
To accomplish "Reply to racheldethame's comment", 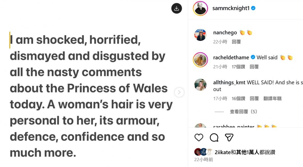I will [254, 67].
